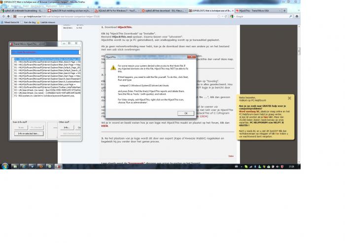Check the F2 REG:system.ini UserInit entry
Image resolution: width=345 pixels, height=243 pixels.
[x=13, y=96]
